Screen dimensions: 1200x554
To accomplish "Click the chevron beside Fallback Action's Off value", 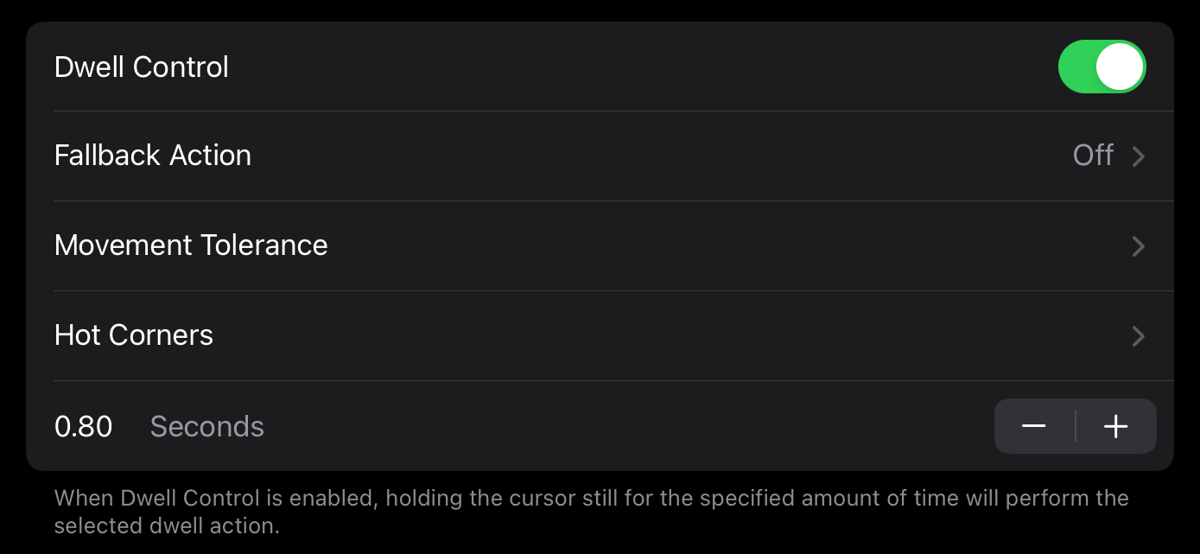I will pyautogui.click(x=1139, y=156).
